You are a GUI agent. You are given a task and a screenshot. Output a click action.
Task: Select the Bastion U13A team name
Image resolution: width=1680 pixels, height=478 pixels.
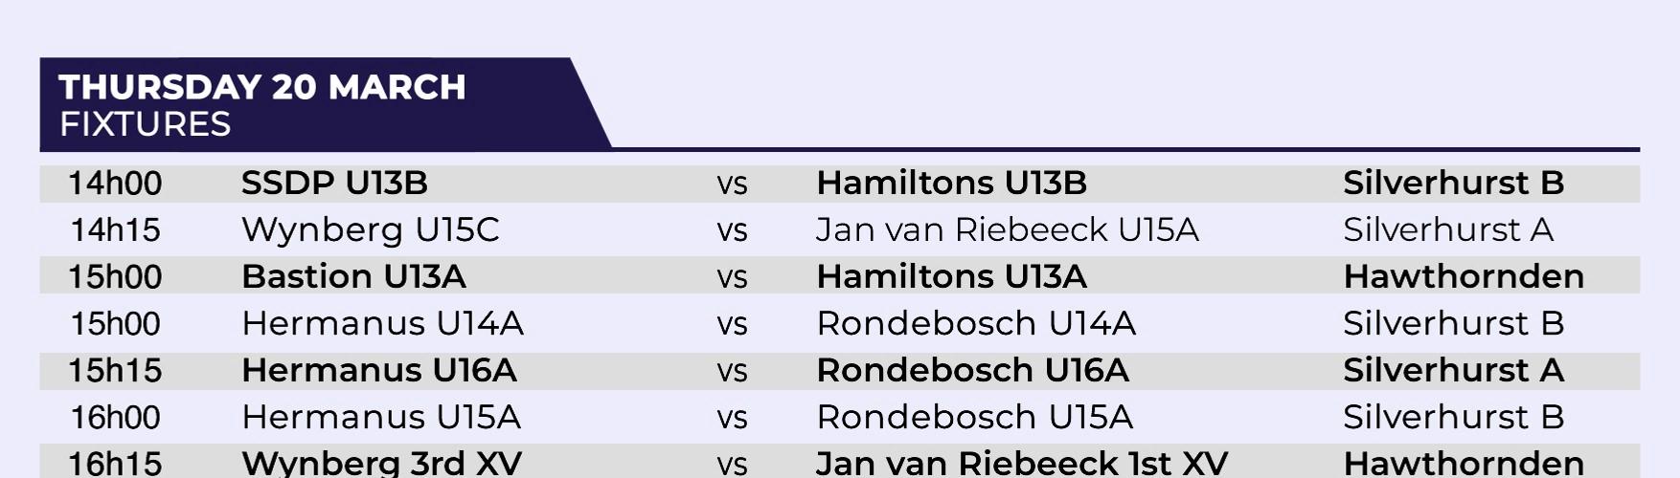point(353,276)
